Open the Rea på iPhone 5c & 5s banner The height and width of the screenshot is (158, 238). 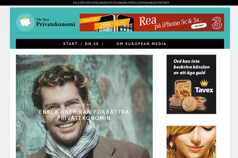pos(152,23)
